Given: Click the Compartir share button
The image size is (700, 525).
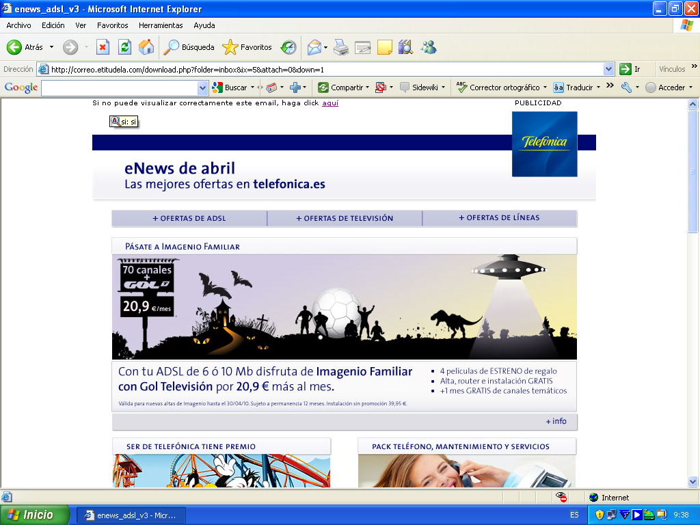Looking at the screenshot, I should click(340, 87).
